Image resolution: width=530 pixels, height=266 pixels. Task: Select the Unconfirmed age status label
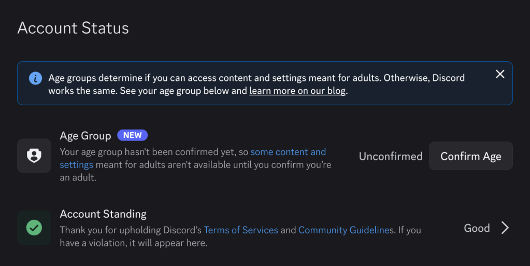point(391,157)
